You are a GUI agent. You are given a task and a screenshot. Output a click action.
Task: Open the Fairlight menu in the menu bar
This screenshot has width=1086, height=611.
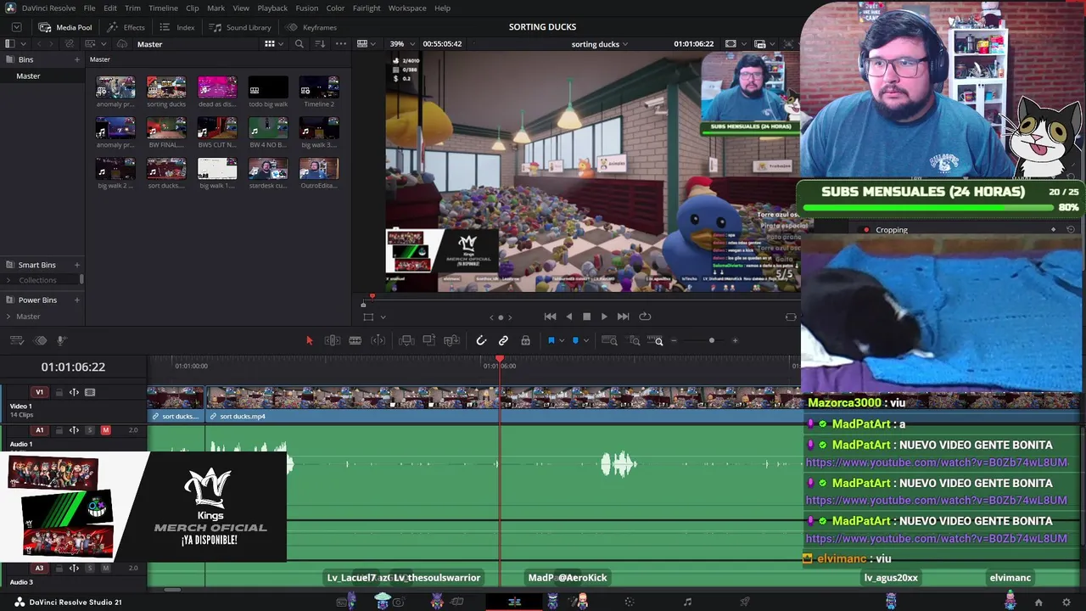tap(367, 8)
